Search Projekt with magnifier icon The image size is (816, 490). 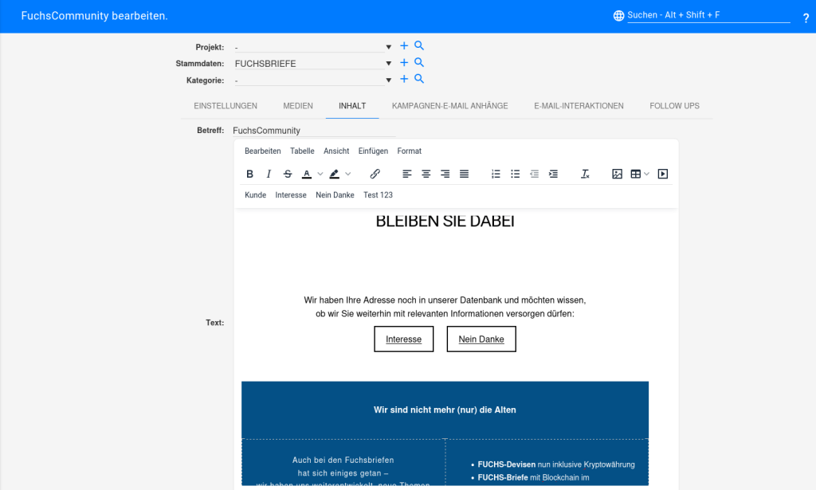(419, 45)
